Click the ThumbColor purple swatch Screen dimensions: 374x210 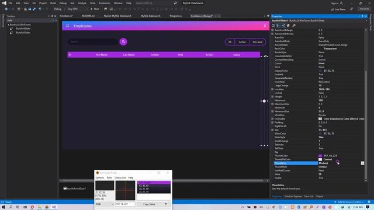[320, 156]
